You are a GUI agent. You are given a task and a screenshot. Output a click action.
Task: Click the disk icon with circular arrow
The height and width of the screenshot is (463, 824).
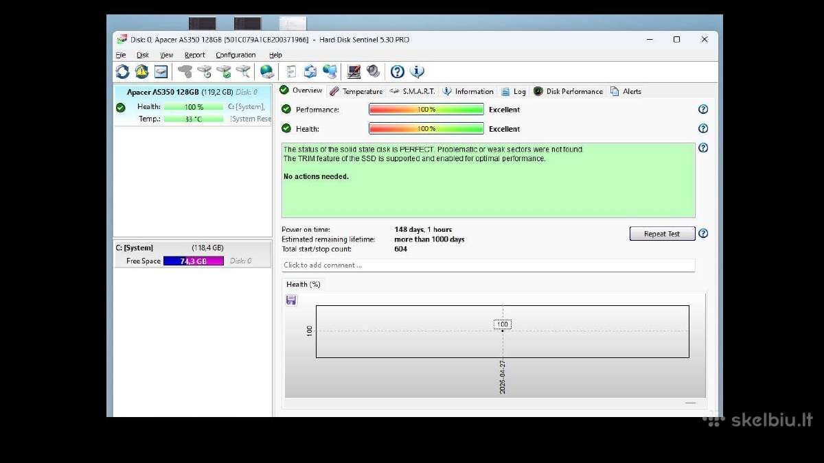204,71
